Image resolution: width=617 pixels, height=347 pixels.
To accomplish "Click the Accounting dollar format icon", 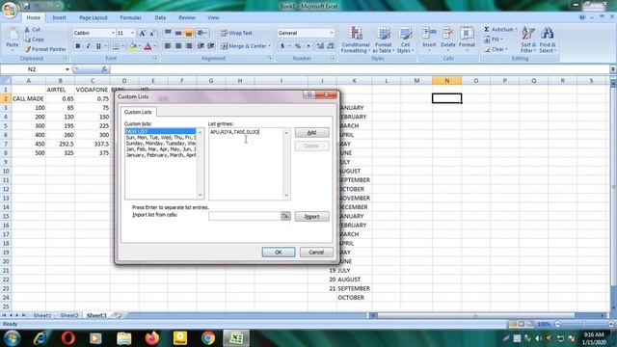I will 282,46.
